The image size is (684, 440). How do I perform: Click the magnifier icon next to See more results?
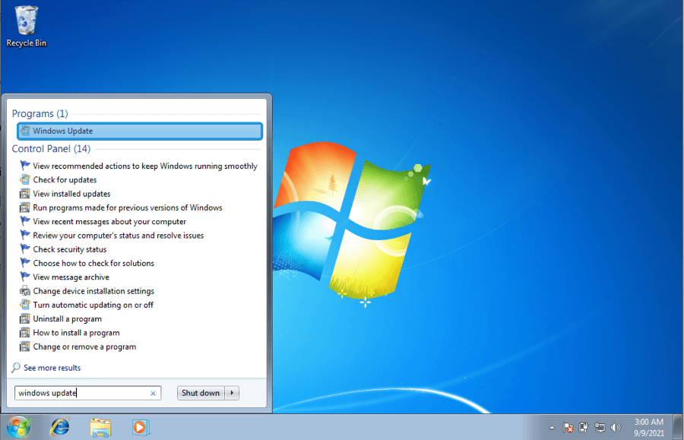pos(16,368)
